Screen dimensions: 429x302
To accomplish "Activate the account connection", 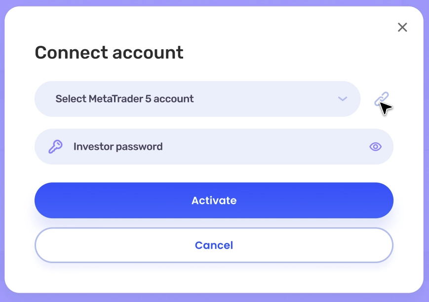I will click(x=214, y=201).
